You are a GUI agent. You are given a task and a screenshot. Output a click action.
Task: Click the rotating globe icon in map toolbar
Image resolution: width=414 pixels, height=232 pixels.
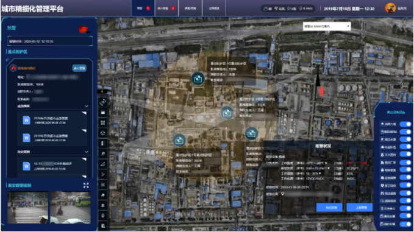point(103,102)
